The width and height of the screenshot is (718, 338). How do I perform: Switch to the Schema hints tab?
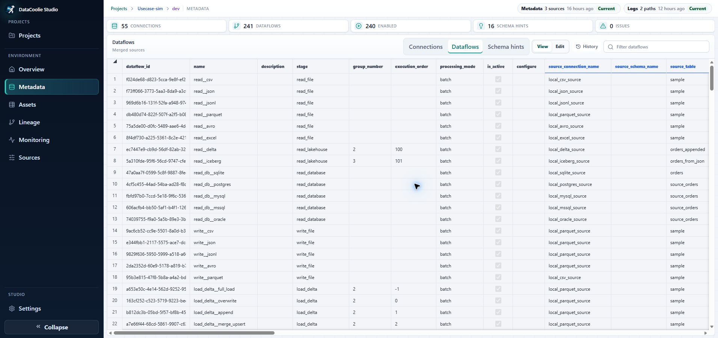(505, 47)
